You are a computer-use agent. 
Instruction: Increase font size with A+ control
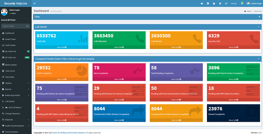232,4
